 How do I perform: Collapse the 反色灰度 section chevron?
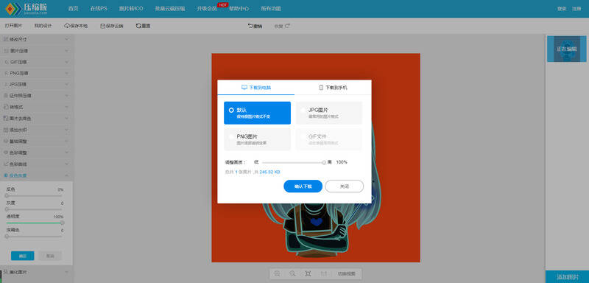[x=66, y=175]
